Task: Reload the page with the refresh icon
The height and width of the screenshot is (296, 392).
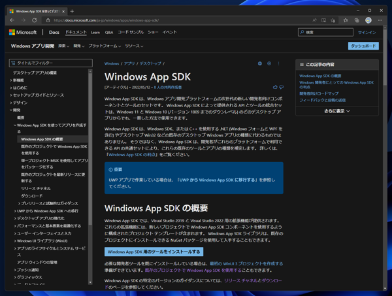Action: (35, 20)
